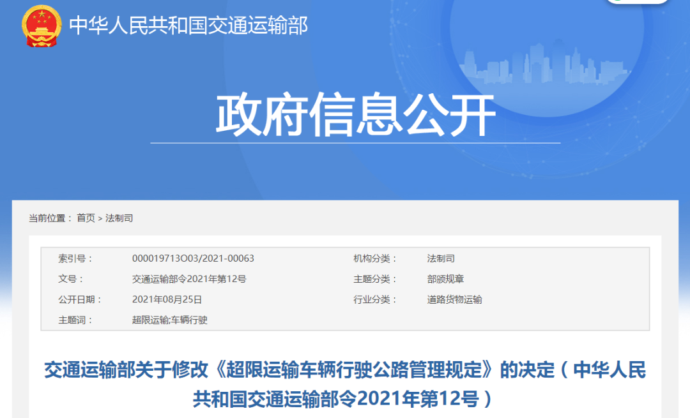Click the 政府信息公开 banner heading
This screenshot has height=418, width=690.
[x=356, y=115]
